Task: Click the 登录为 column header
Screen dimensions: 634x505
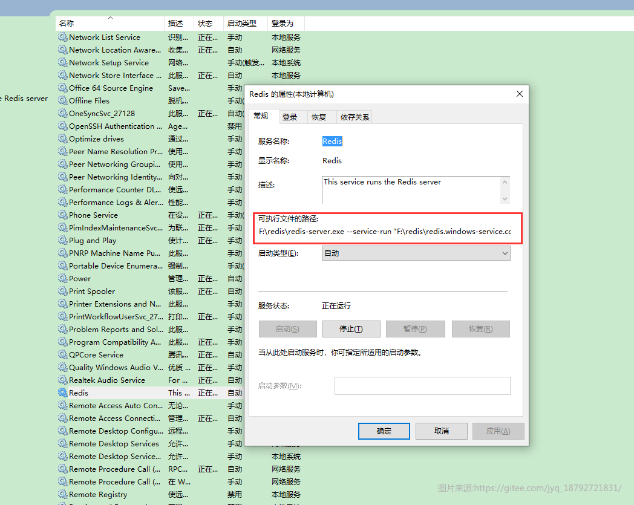Action: [x=286, y=24]
